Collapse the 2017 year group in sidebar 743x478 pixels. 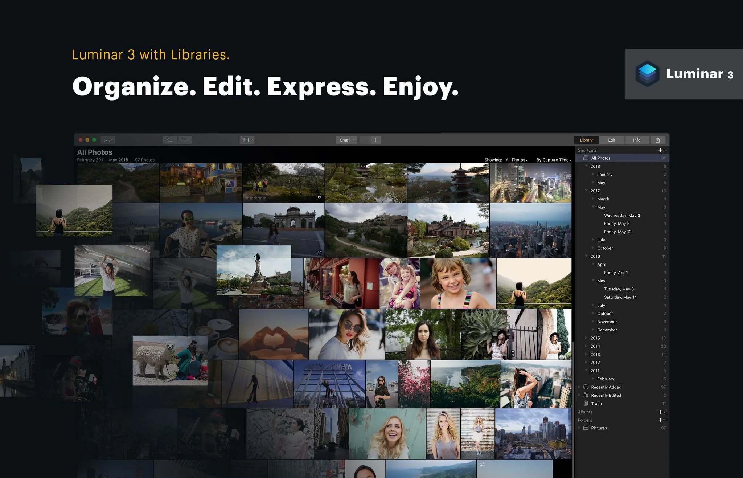pos(586,191)
